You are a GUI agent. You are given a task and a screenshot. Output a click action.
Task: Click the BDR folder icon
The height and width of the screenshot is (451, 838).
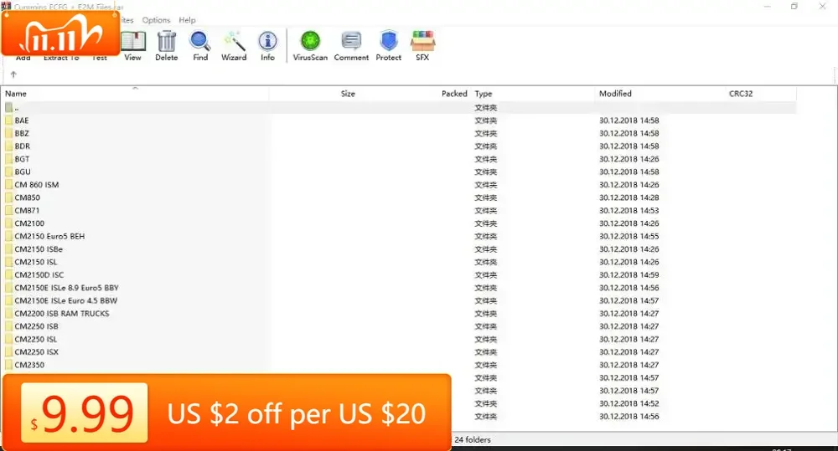pos(8,146)
